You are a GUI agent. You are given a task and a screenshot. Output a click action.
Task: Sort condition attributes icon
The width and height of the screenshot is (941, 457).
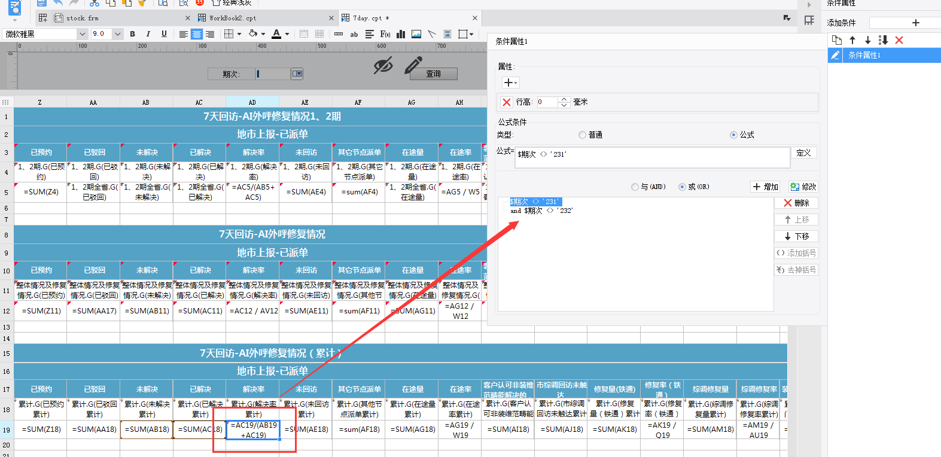883,40
